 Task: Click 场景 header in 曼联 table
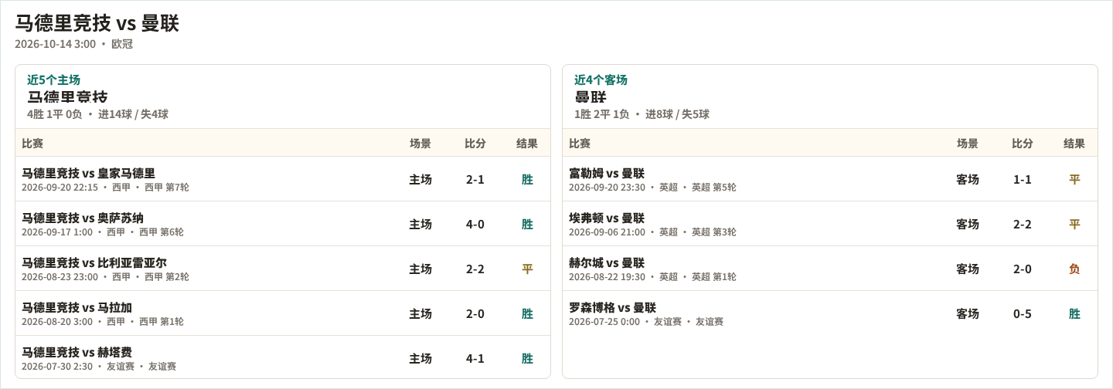(x=968, y=143)
